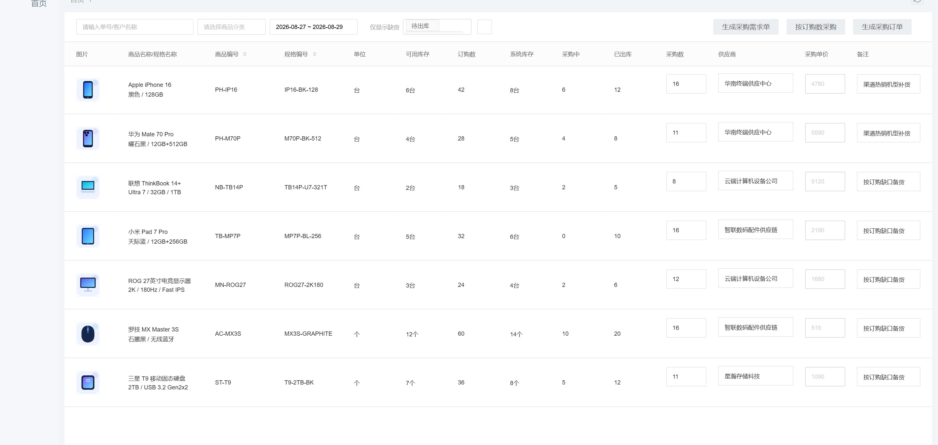
Task: Select the spec number IP16-BK-128
Action: 301,90
